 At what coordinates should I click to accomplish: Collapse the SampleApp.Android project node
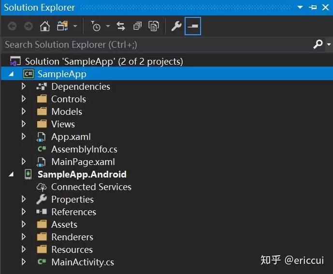[x=11, y=175]
